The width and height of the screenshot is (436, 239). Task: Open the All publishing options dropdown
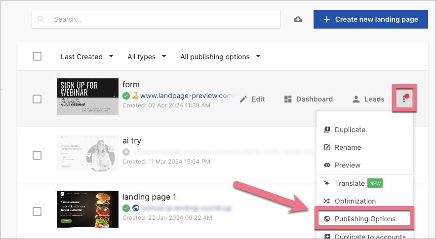[220, 57]
